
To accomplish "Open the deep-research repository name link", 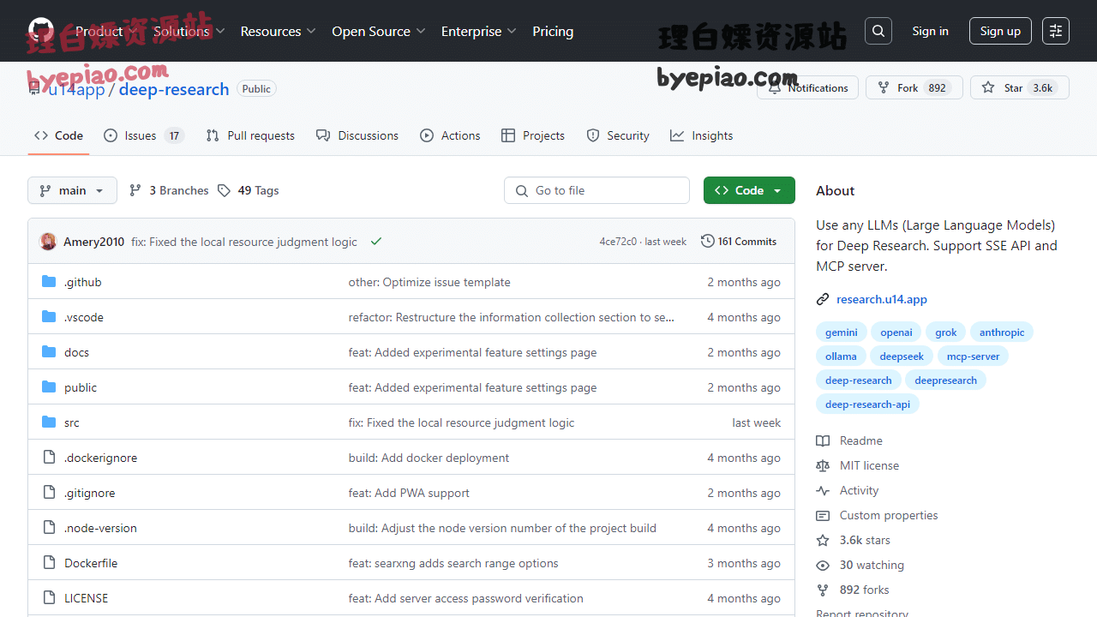I will (x=174, y=89).
